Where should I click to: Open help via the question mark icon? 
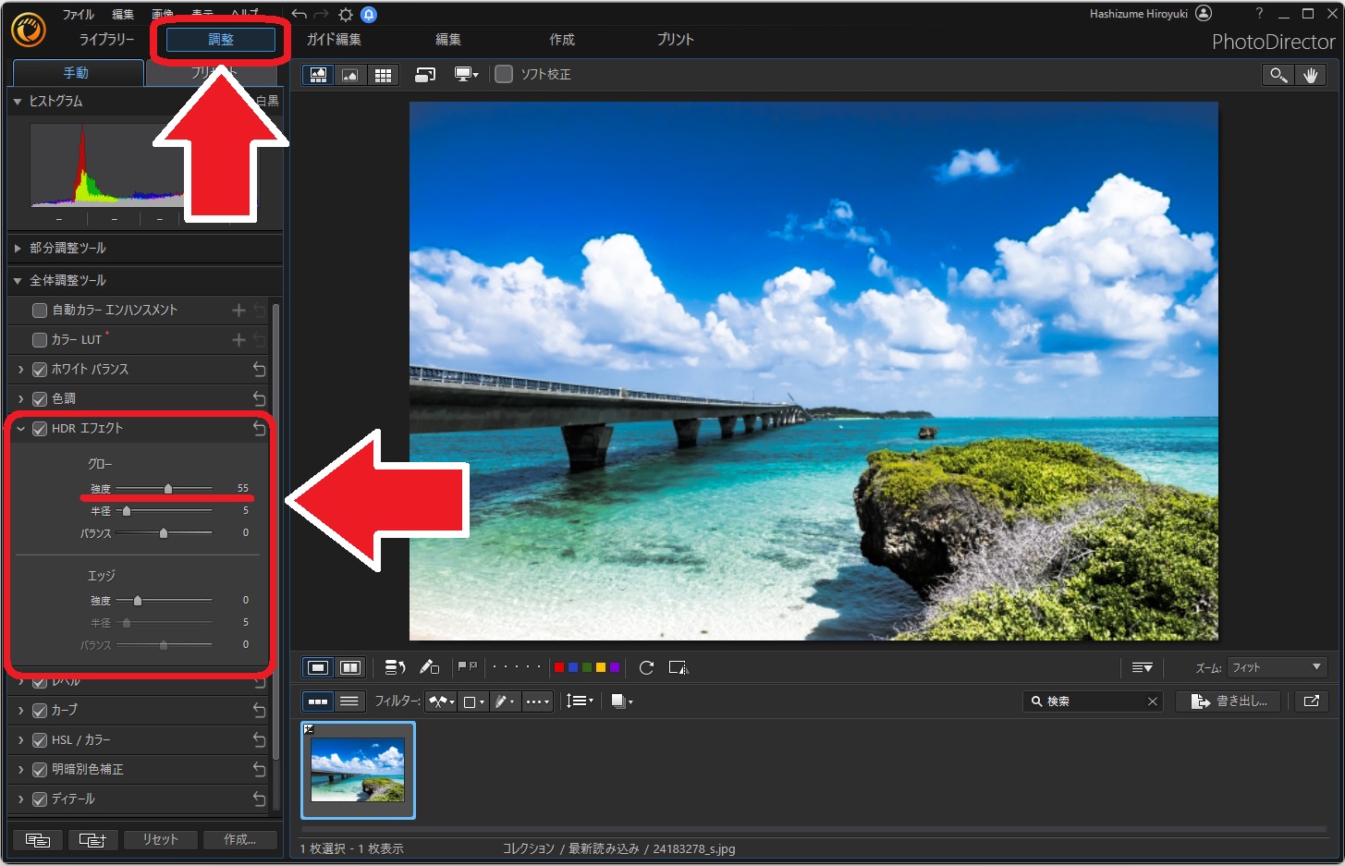1258,13
